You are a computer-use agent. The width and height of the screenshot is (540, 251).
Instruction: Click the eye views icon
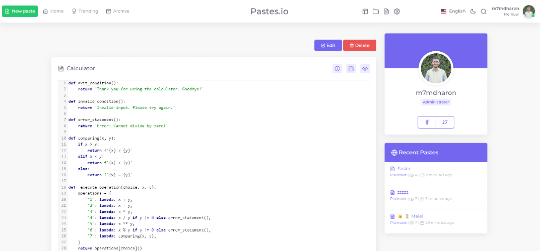click(365, 69)
